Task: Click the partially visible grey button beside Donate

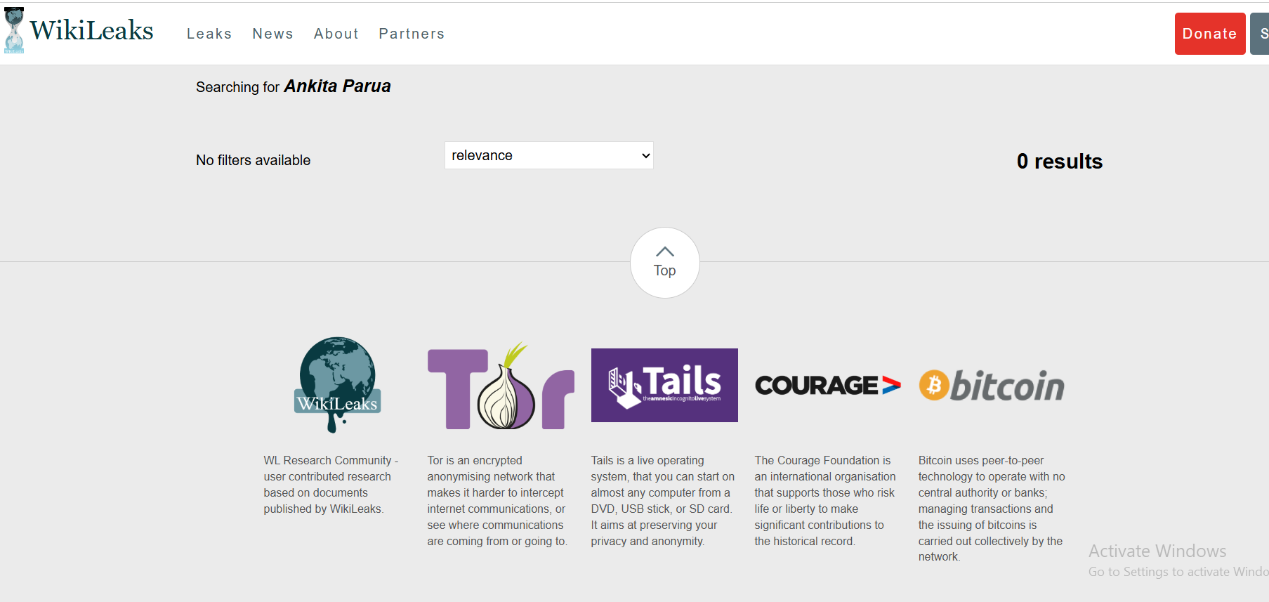Action: [1260, 34]
